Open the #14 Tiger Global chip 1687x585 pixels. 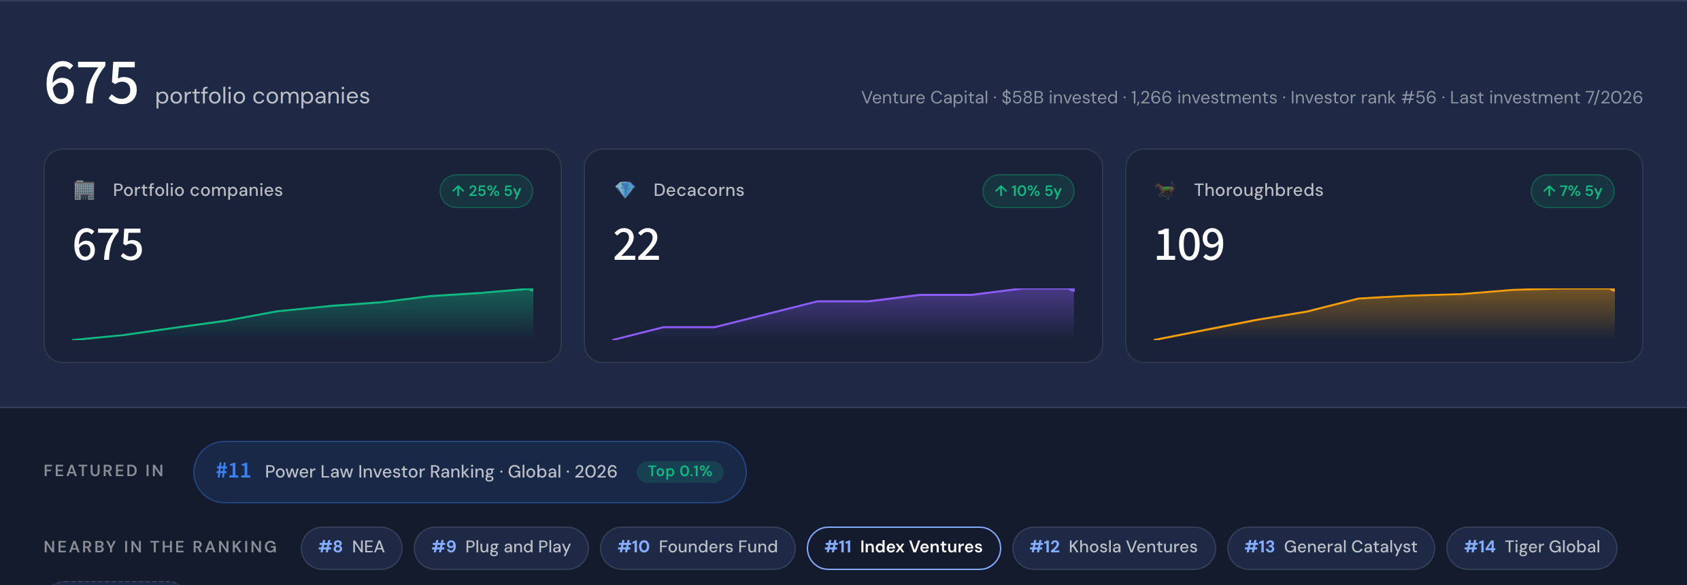1532,548
